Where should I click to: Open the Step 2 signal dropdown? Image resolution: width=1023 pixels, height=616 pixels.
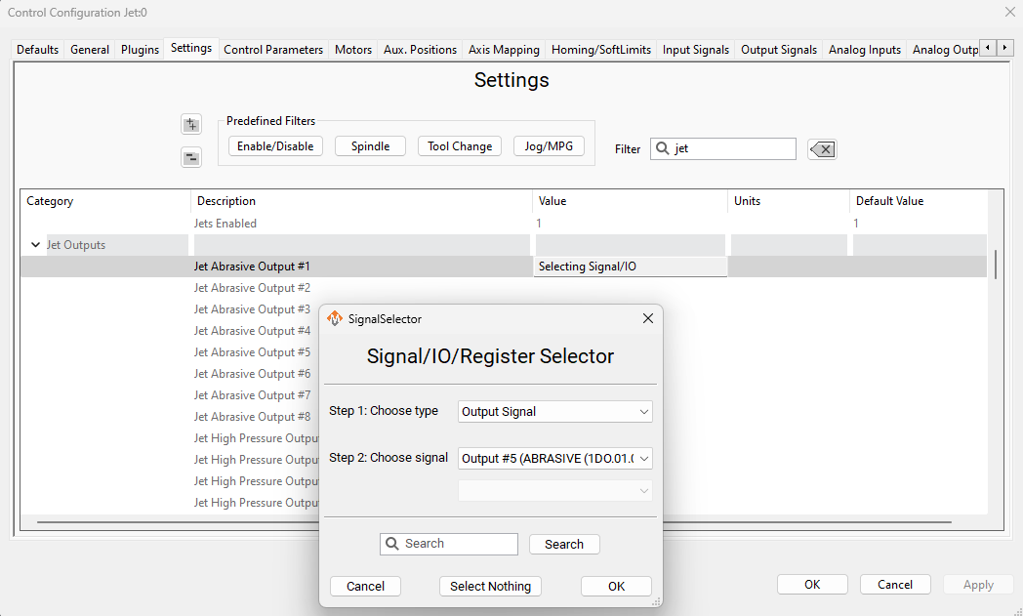point(554,458)
